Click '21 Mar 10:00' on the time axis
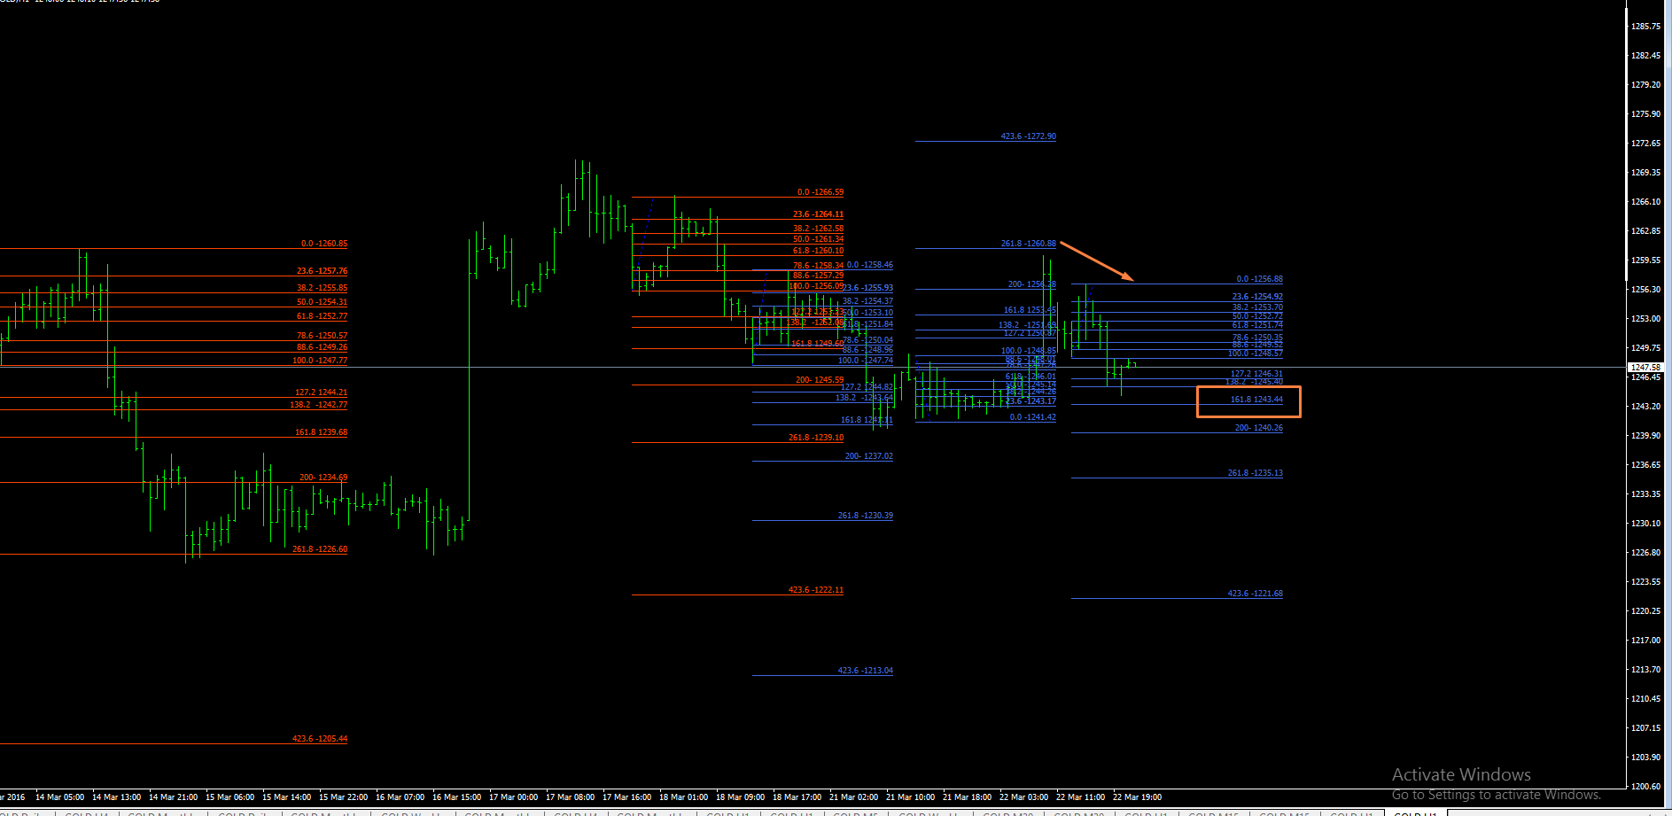The image size is (1672, 816). click(911, 797)
